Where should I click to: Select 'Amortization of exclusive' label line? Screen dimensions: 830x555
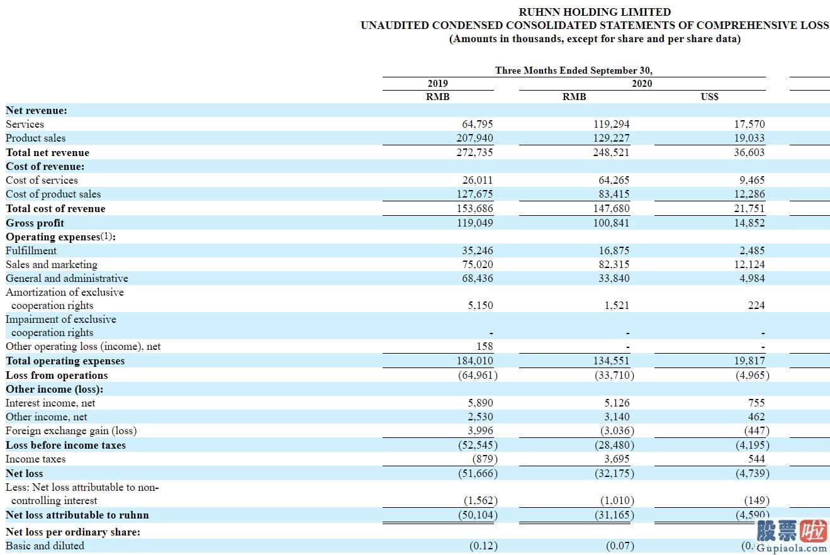pos(65,293)
